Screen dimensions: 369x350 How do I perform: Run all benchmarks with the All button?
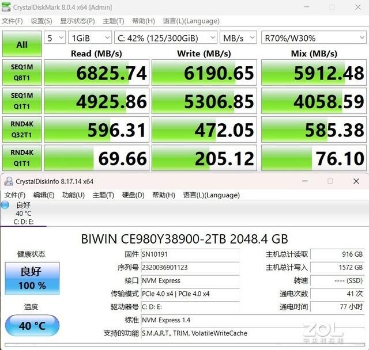click(x=21, y=44)
